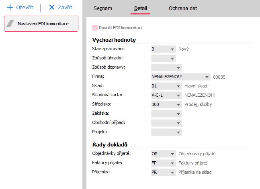Open the Skladová karta dropdown

[x=178, y=96]
